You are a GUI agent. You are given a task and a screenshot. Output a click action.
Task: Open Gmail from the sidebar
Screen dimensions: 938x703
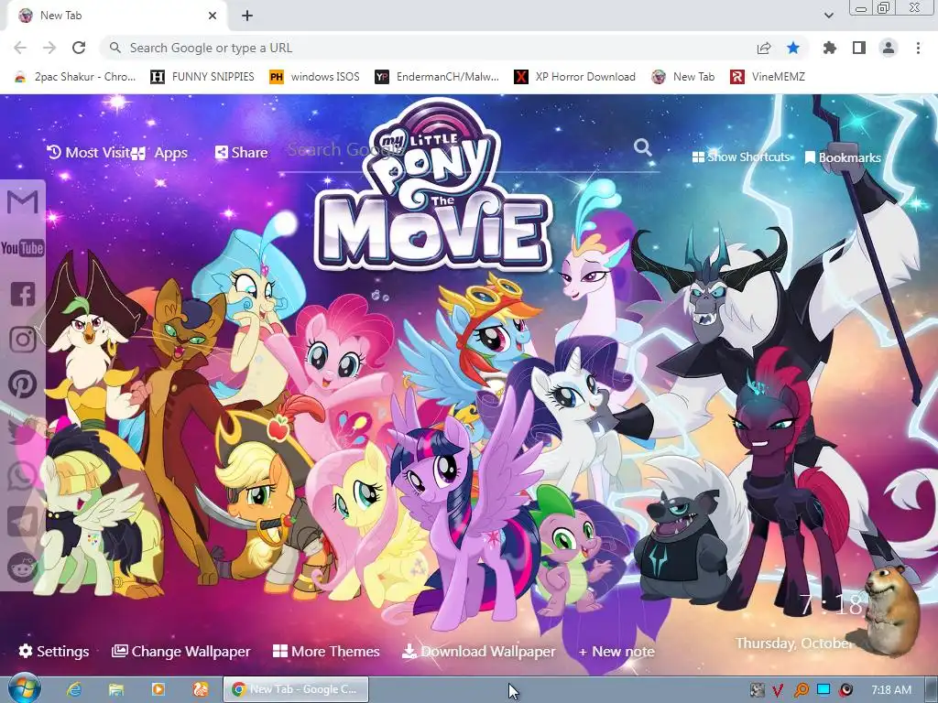pos(23,202)
